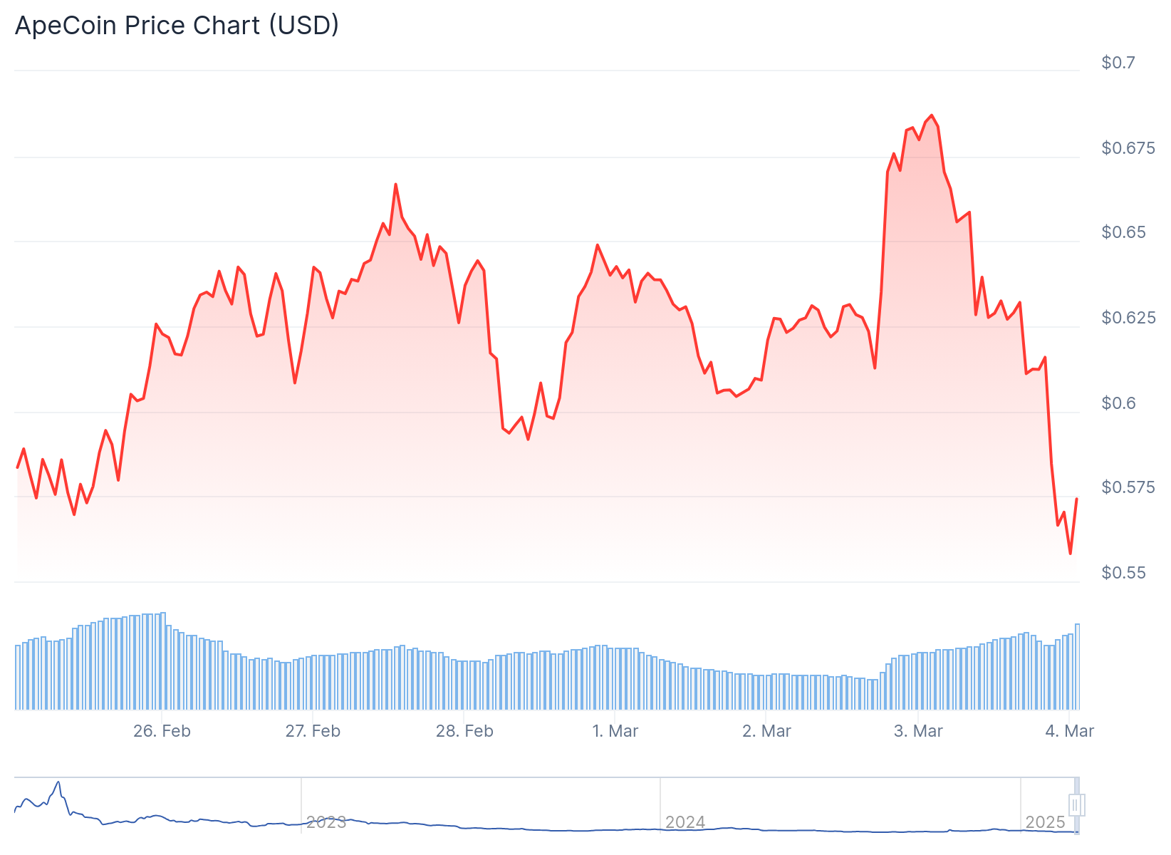Click the "2. Mar" date label
The width and height of the screenshot is (1171, 855).
766,731
